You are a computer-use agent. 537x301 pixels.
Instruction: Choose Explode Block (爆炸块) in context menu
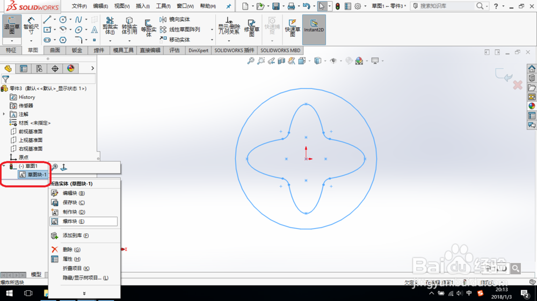pyautogui.click(x=84, y=221)
